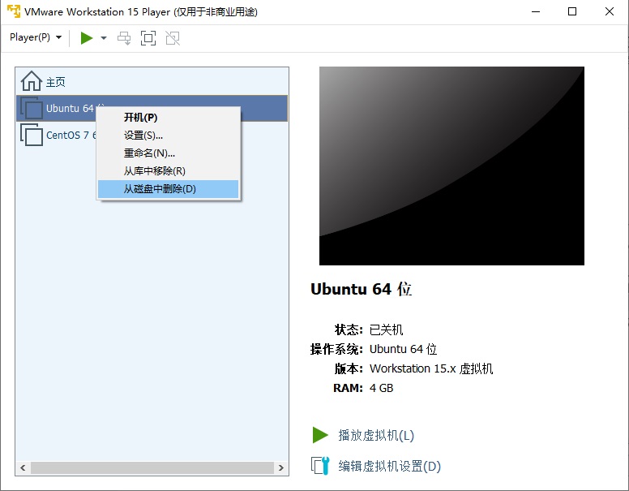The height and width of the screenshot is (491, 629).
Task: Click the green power-on play toolbar icon
Action: [86, 38]
